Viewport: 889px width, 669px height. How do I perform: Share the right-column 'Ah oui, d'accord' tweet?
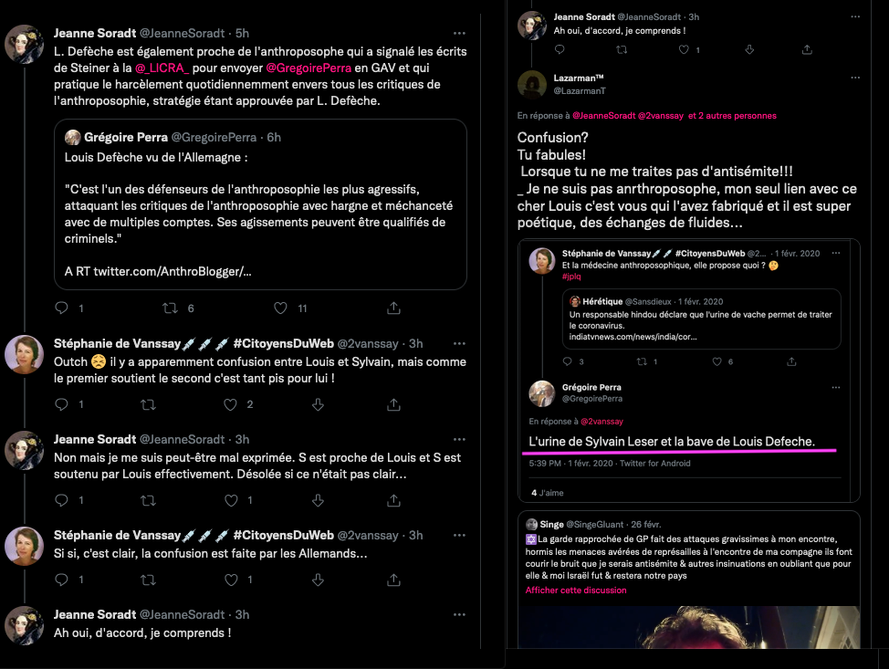point(807,50)
